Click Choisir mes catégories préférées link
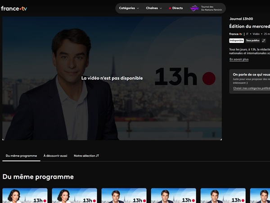Image resolution: width=270 pixels, height=203 pixels. 252,88
